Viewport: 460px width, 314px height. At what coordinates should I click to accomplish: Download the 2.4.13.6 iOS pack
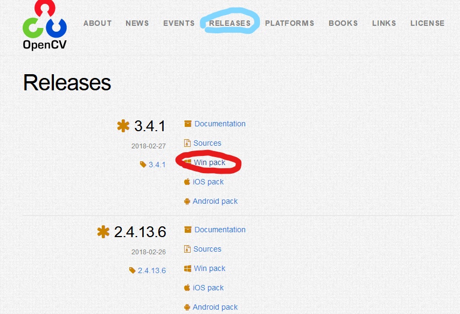point(208,288)
